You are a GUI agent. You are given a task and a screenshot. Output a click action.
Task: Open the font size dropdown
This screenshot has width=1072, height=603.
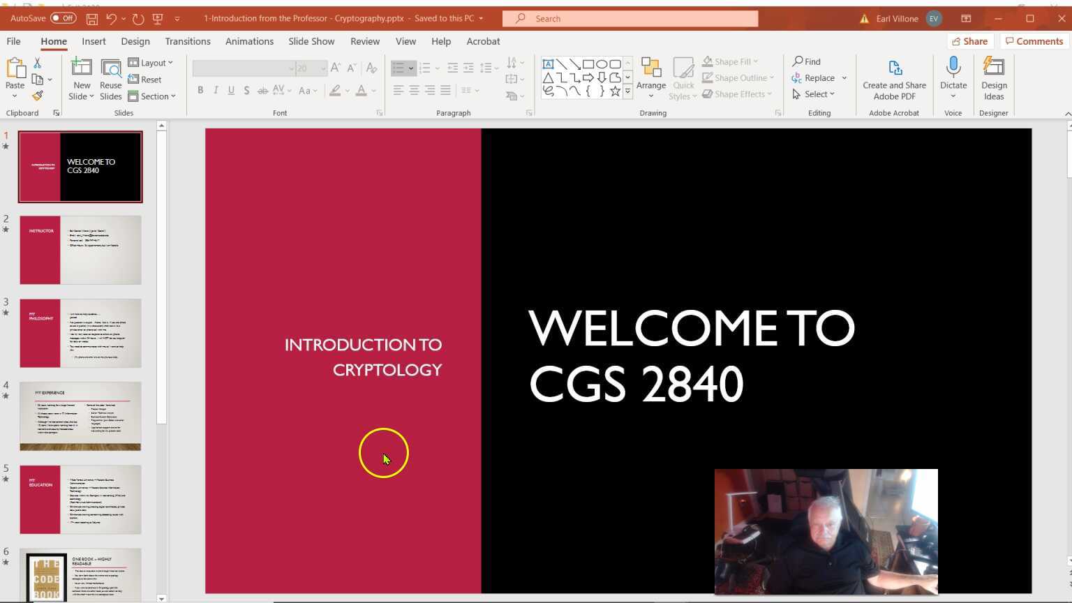[323, 68]
